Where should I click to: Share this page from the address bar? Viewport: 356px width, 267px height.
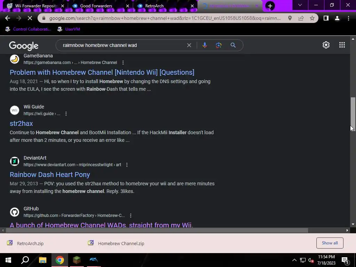click(x=301, y=18)
